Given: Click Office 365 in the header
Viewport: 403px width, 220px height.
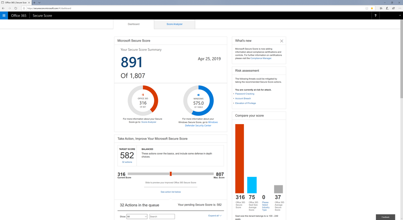Looking at the screenshot, I should [19, 15].
